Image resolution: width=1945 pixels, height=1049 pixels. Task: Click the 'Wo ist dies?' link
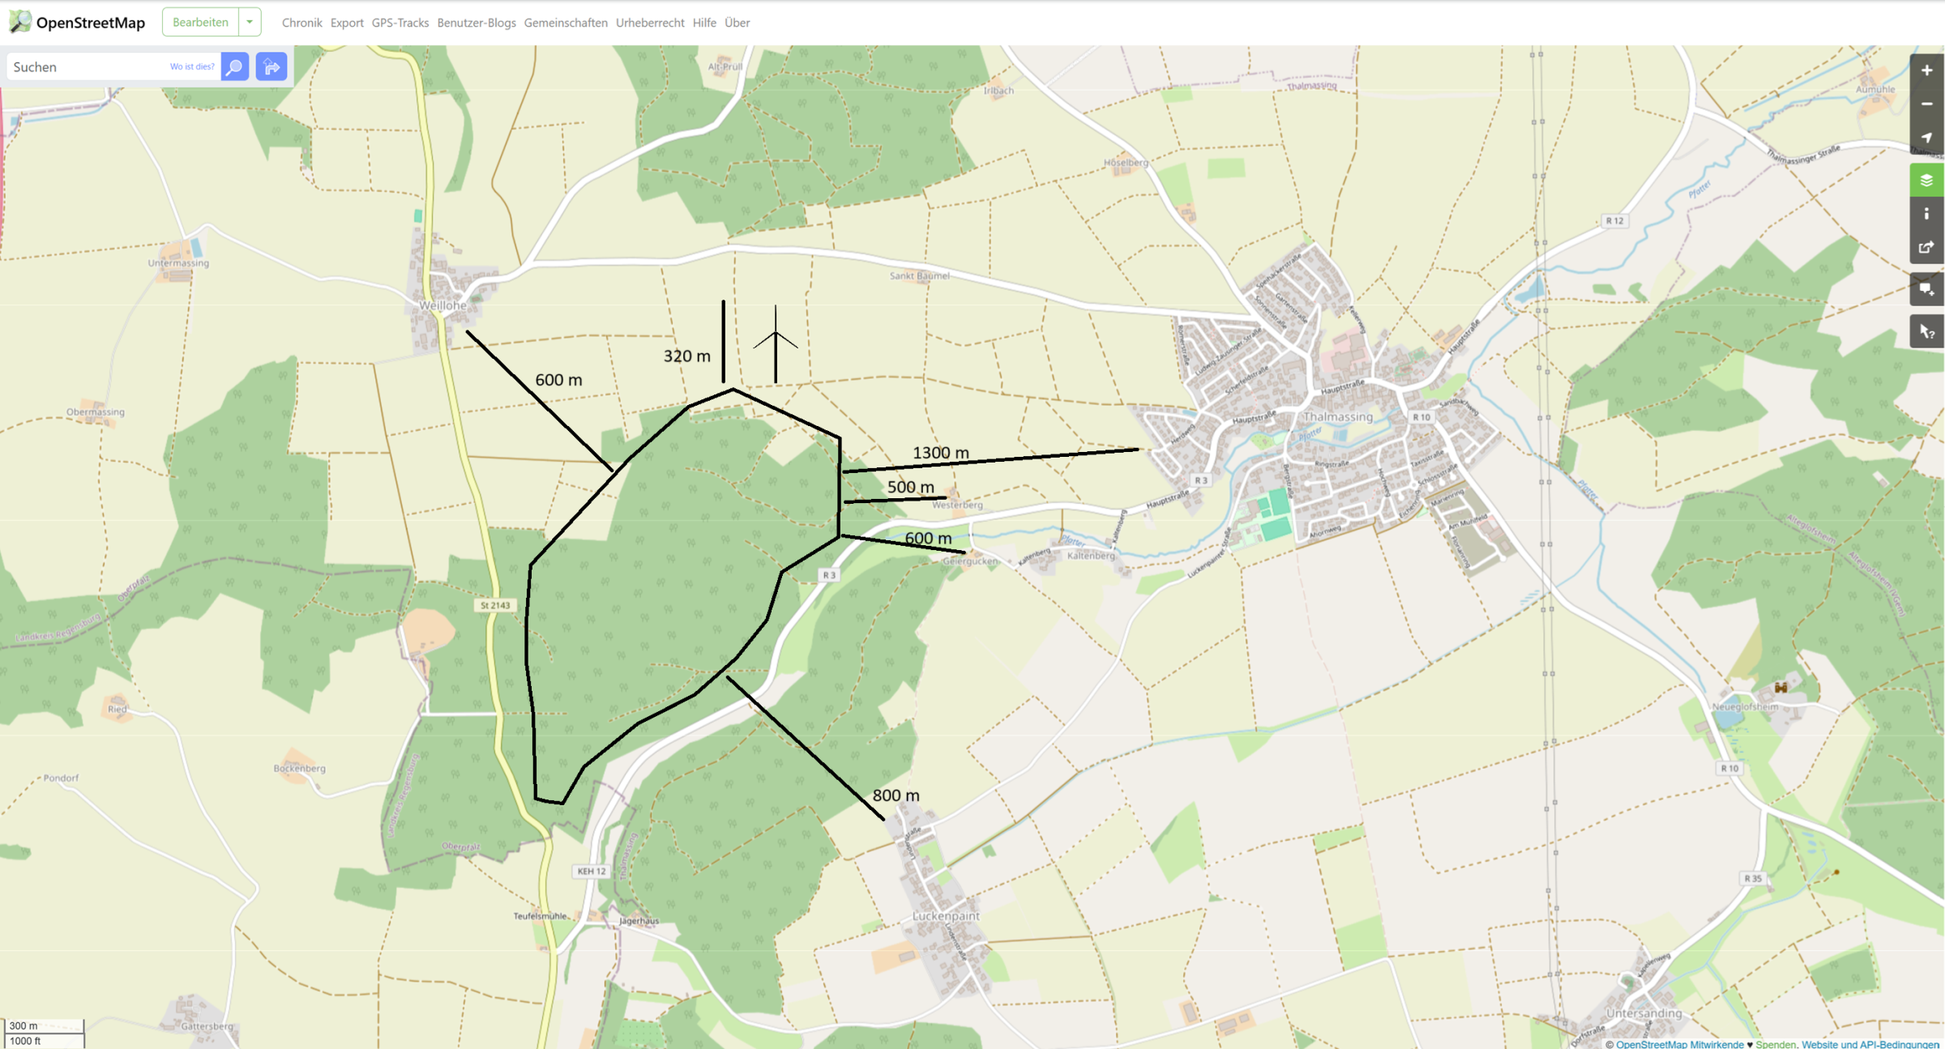192,66
